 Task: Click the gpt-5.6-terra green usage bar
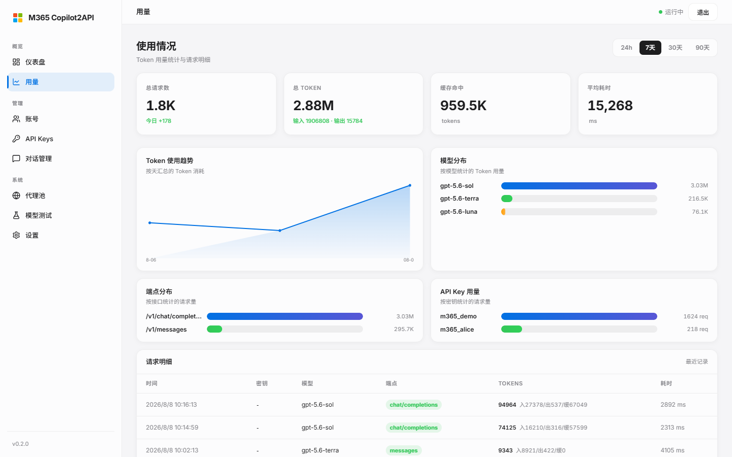507,199
